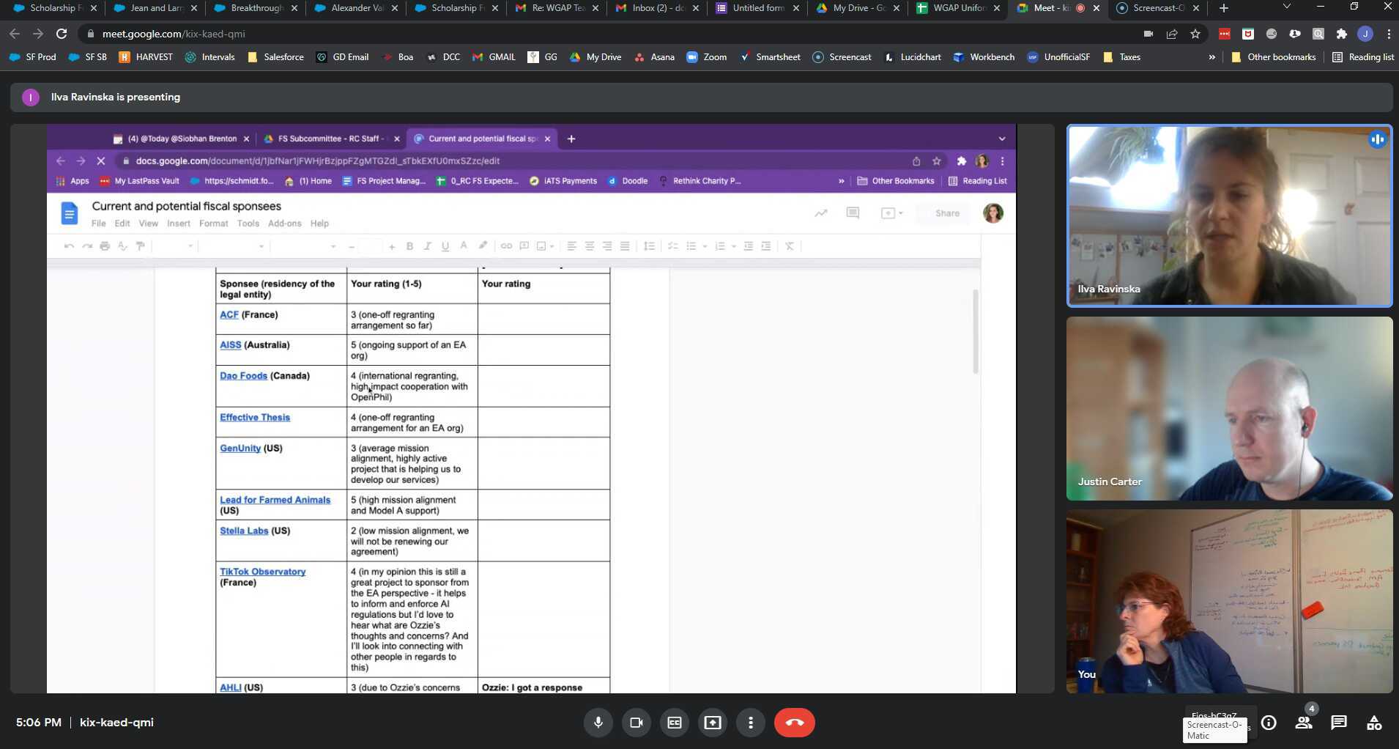Open the activities panel

[1374, 723]
